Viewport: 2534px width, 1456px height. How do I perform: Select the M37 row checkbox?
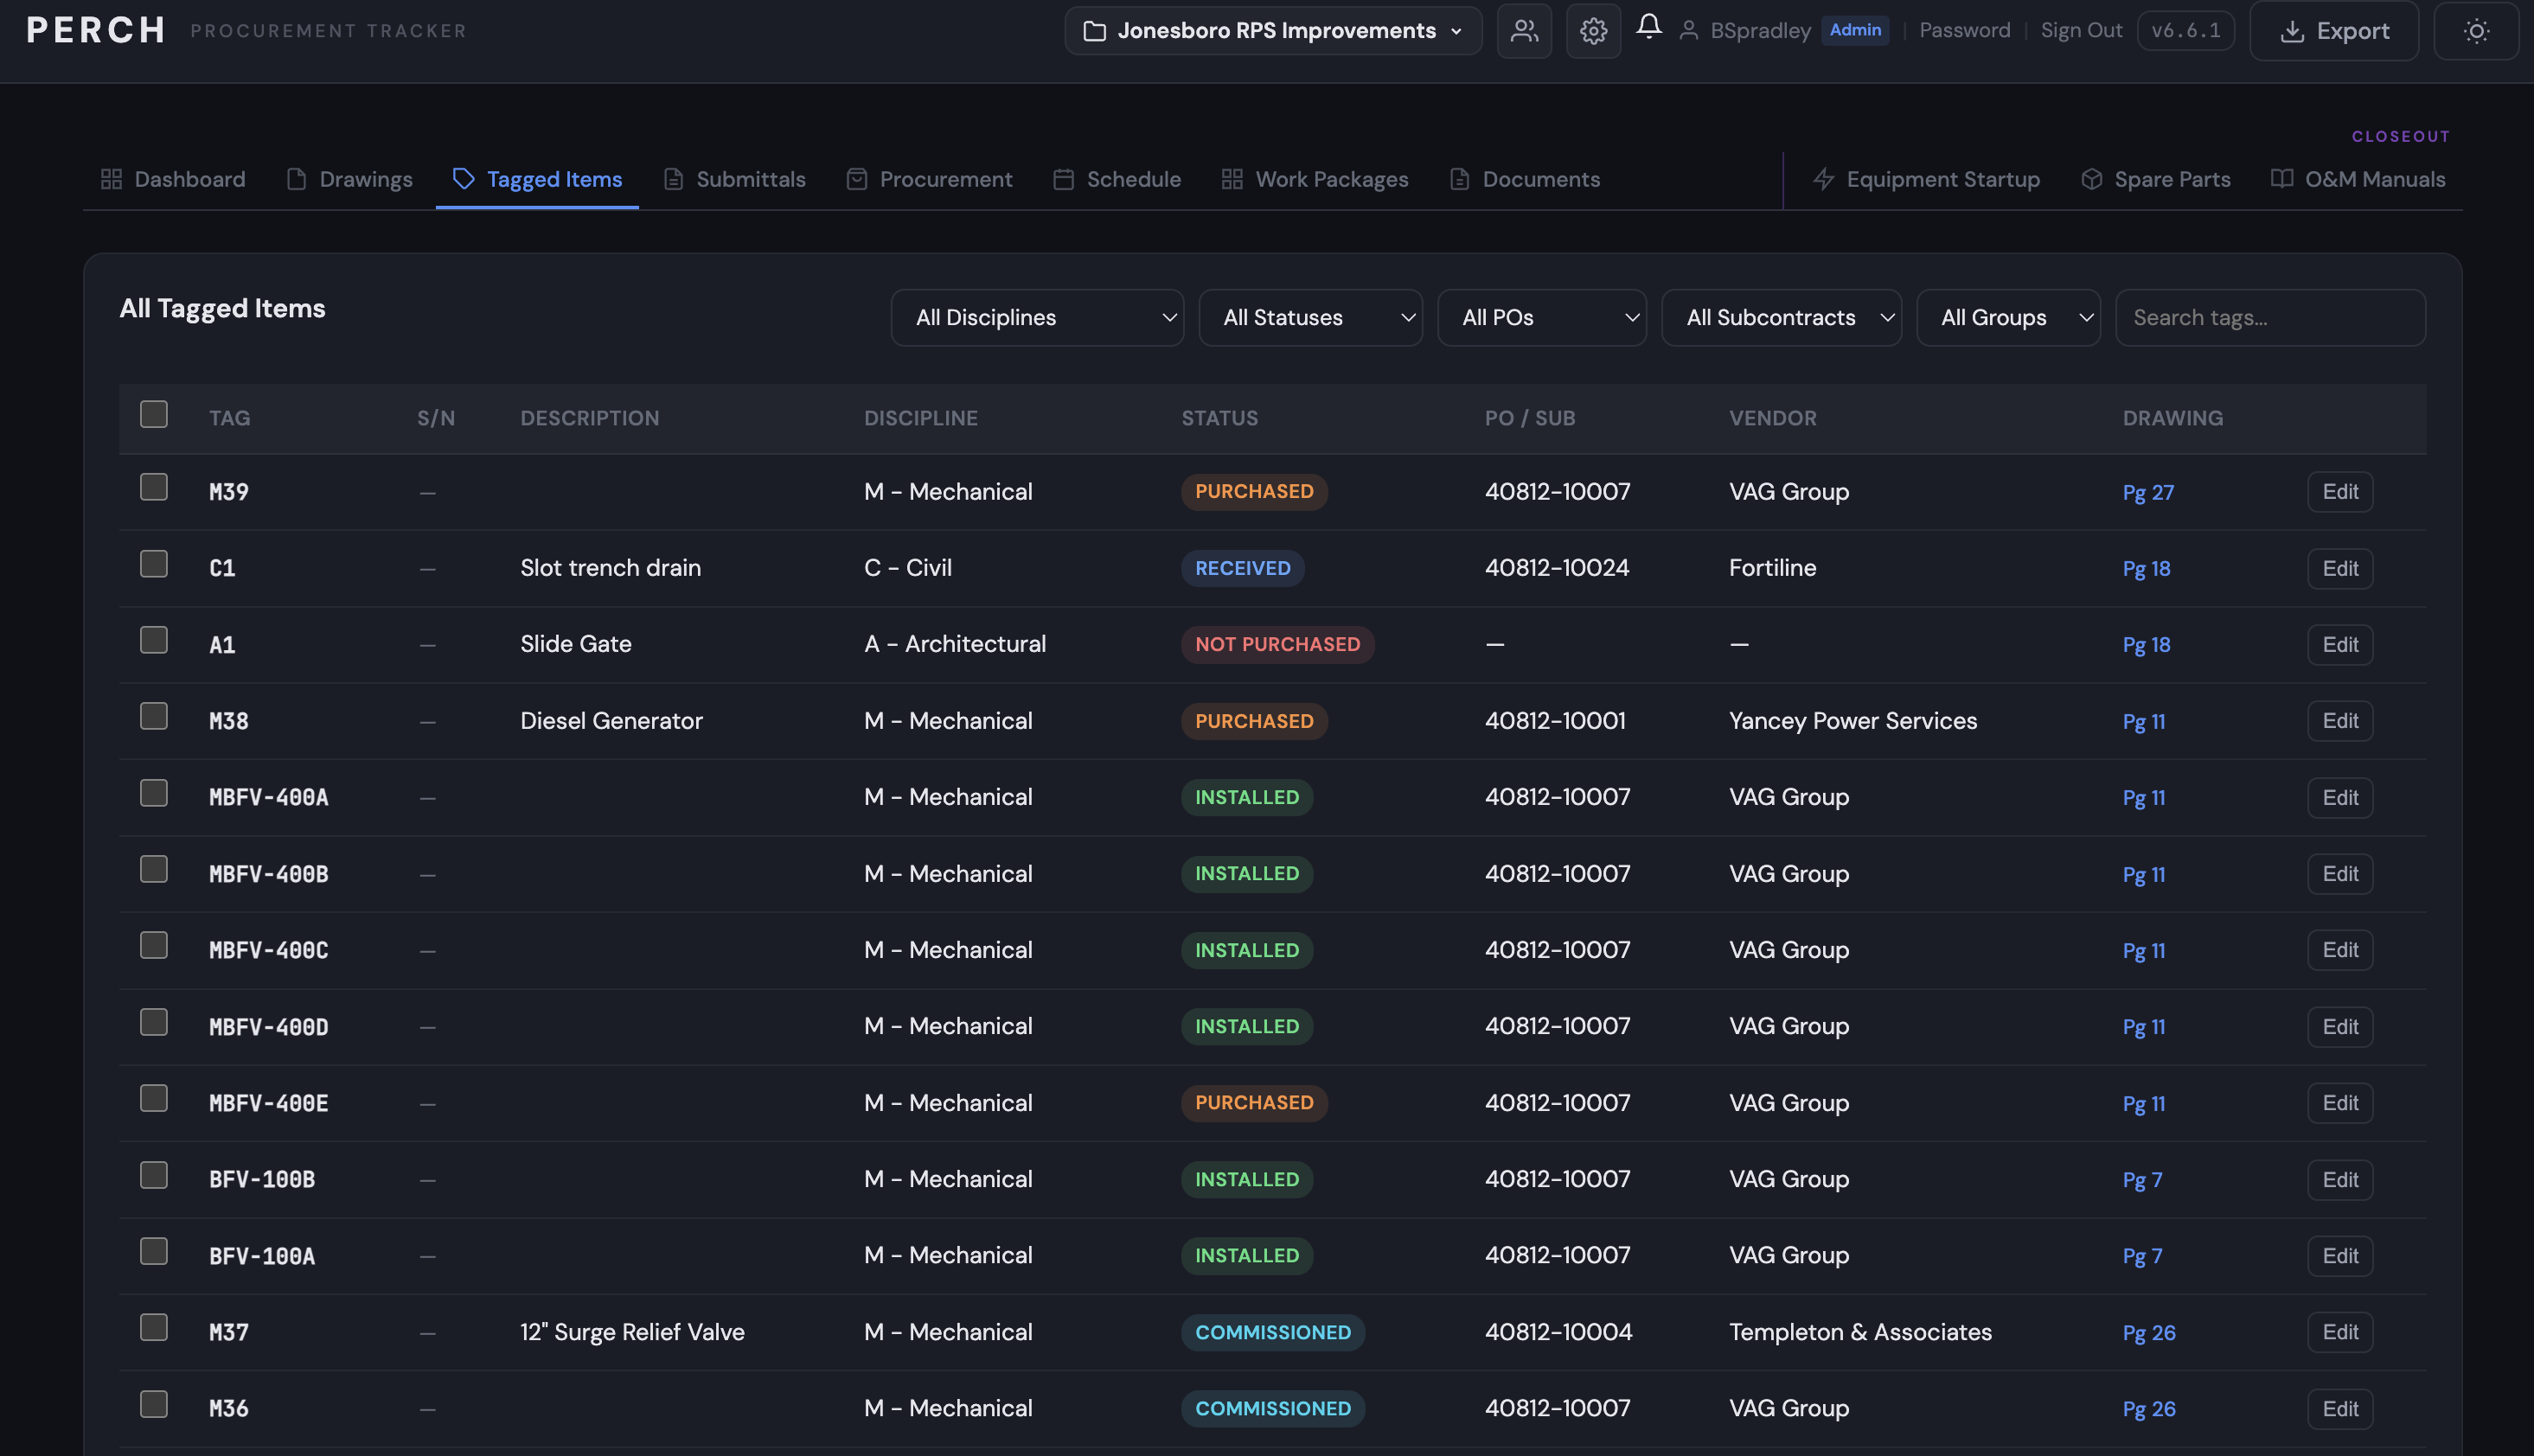click(x=154, y=1327)
